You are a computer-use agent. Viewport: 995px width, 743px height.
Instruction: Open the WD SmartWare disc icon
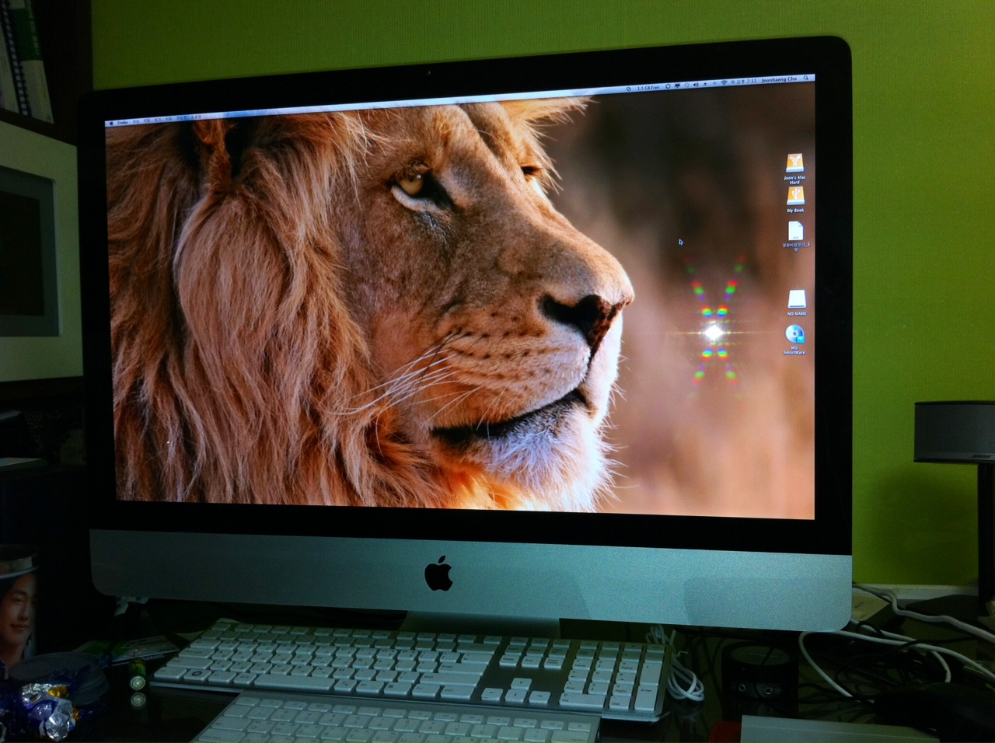tap(794, 336)
